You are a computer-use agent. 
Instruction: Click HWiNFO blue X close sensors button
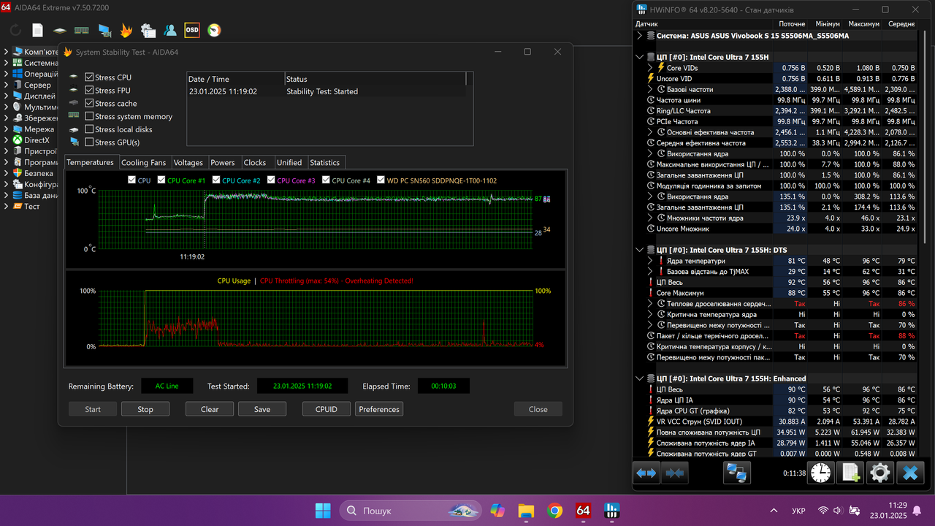coord(909,473)
